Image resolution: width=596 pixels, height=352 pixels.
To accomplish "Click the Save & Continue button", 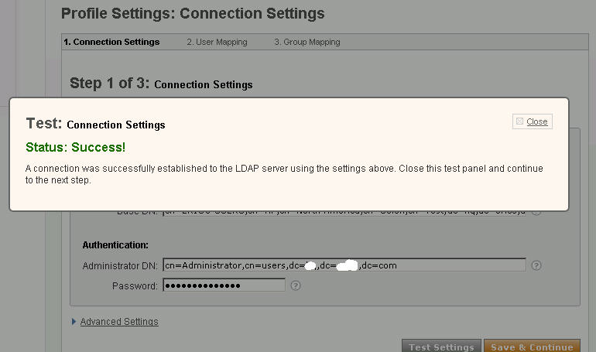I will 532,346.
